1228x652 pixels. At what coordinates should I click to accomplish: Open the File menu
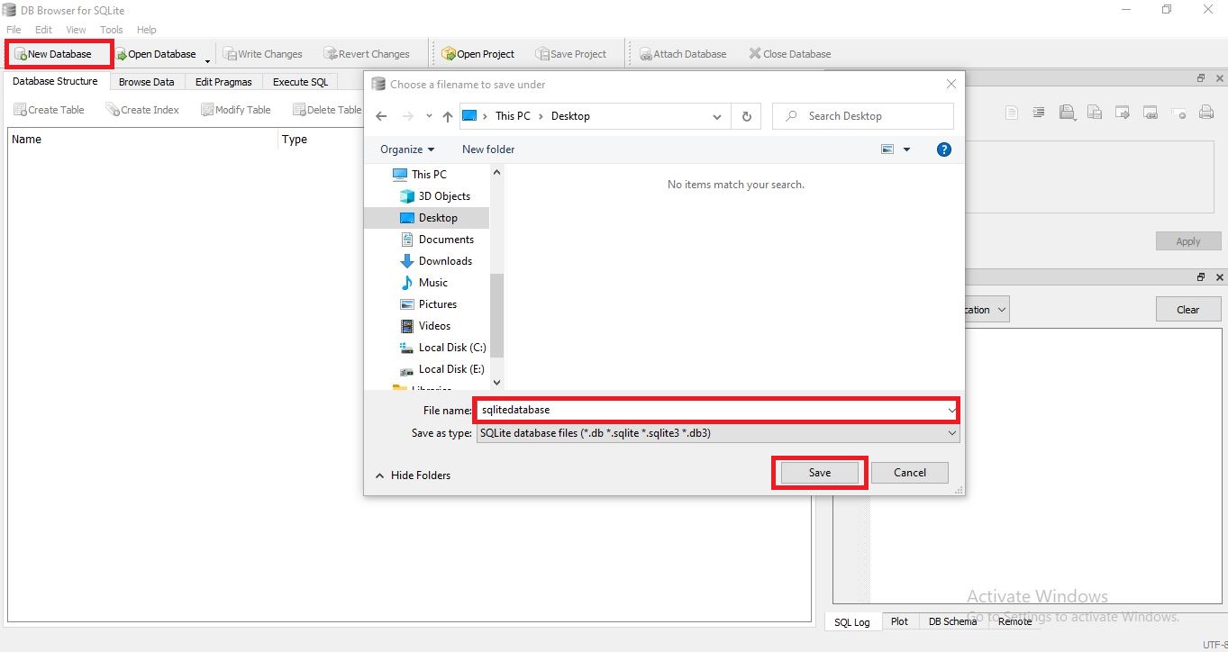point(14,30)
